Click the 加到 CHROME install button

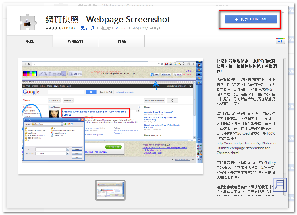point(251,19)
